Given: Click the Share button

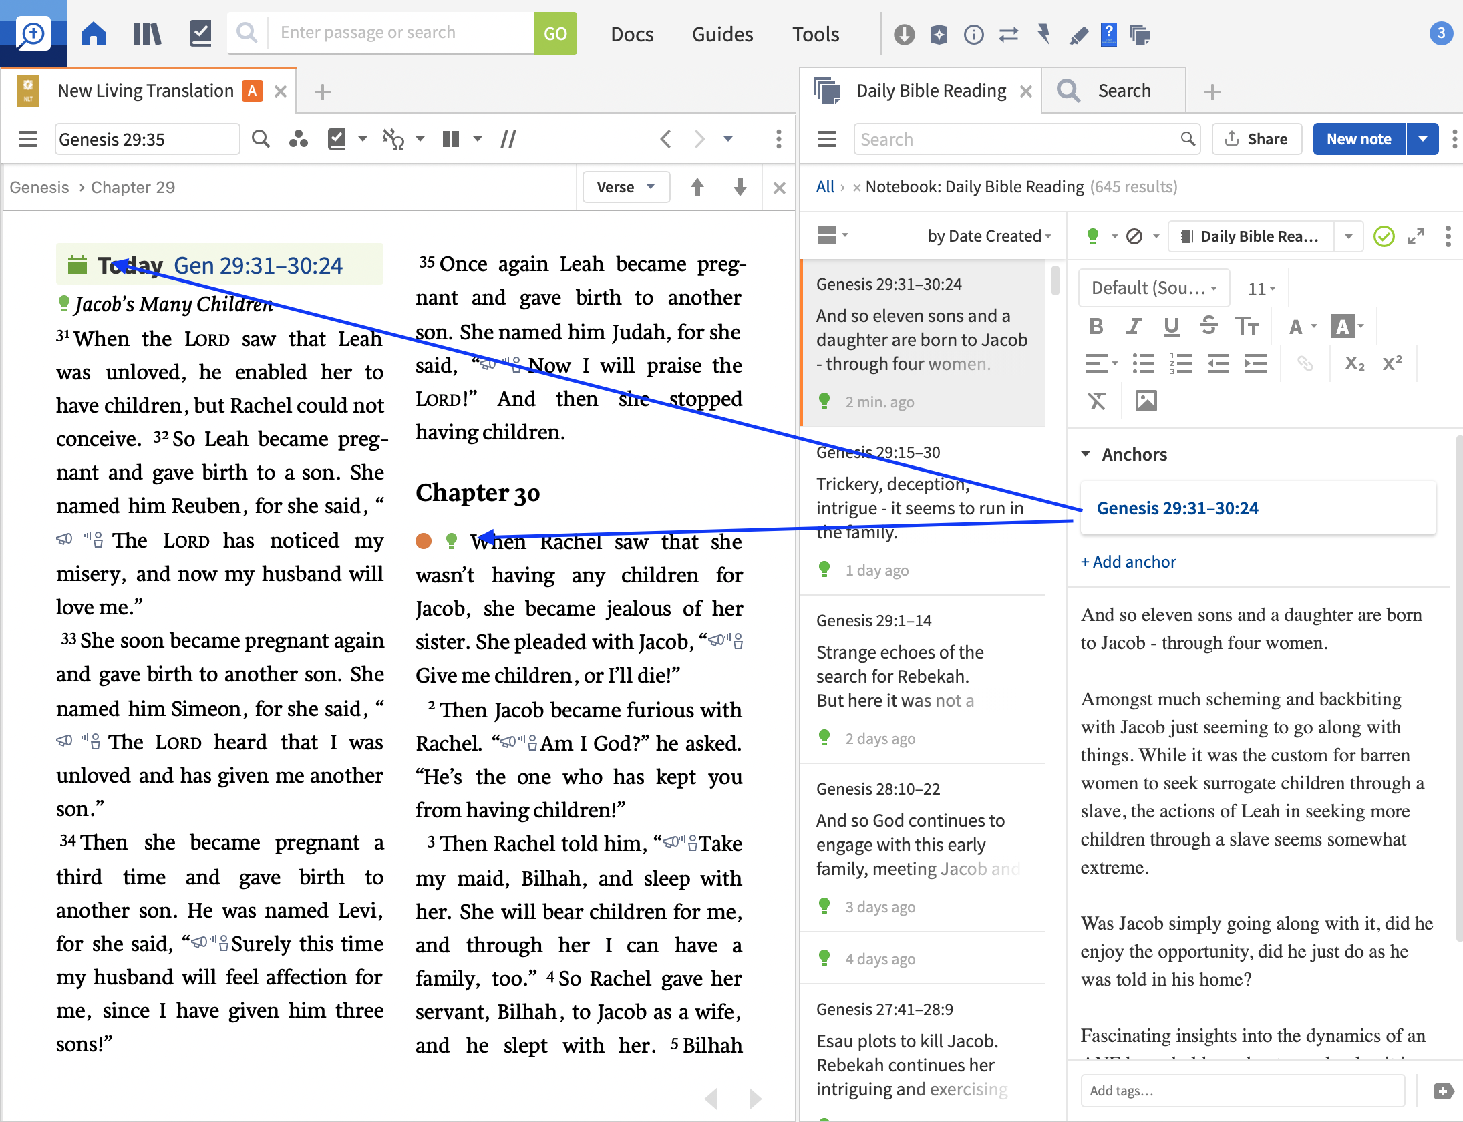Looking at the screenshot, I should click(1256, 139).
